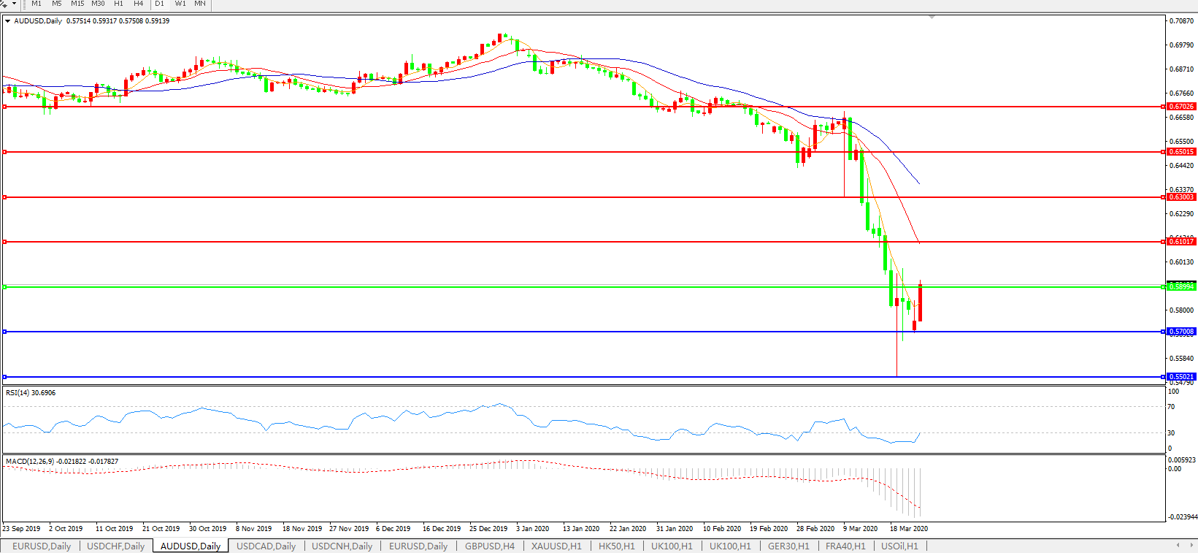Open the USDCHF,Daily chart tab
The height and width of the screenshot is (553, 1198).
[x=115, y=546]
